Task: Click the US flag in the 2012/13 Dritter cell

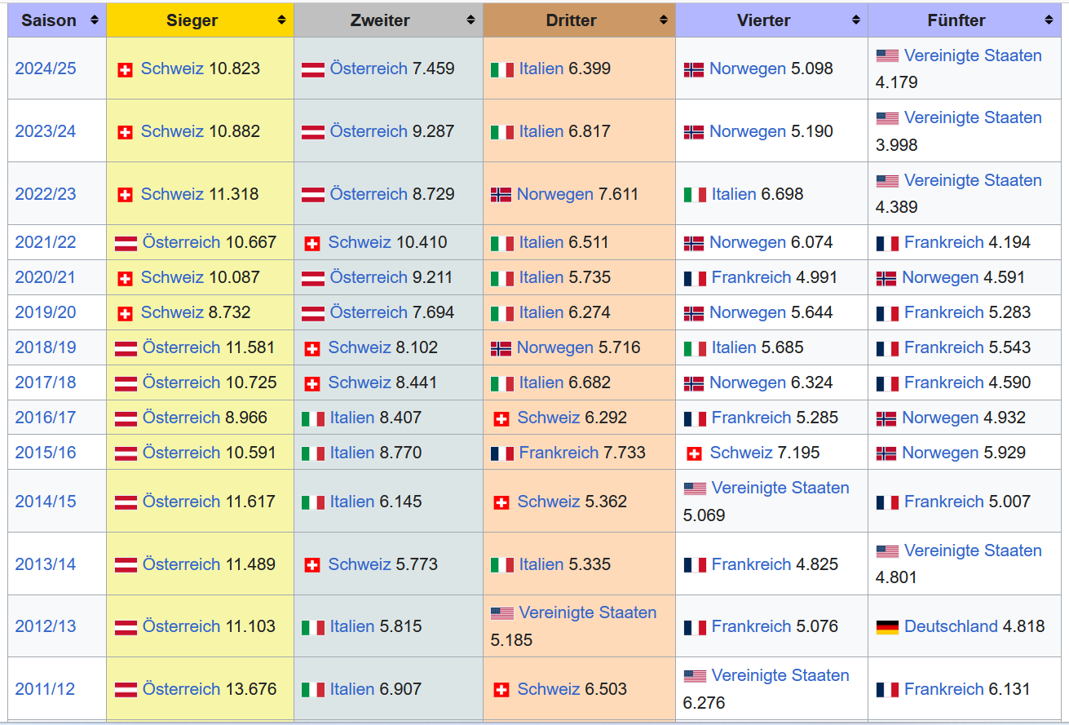Action: (x=502, y=613)
